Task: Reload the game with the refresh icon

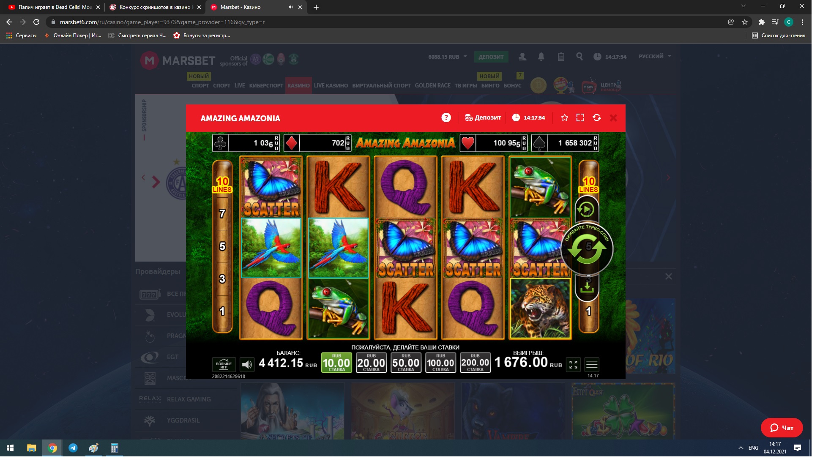Action: (596, 118)
